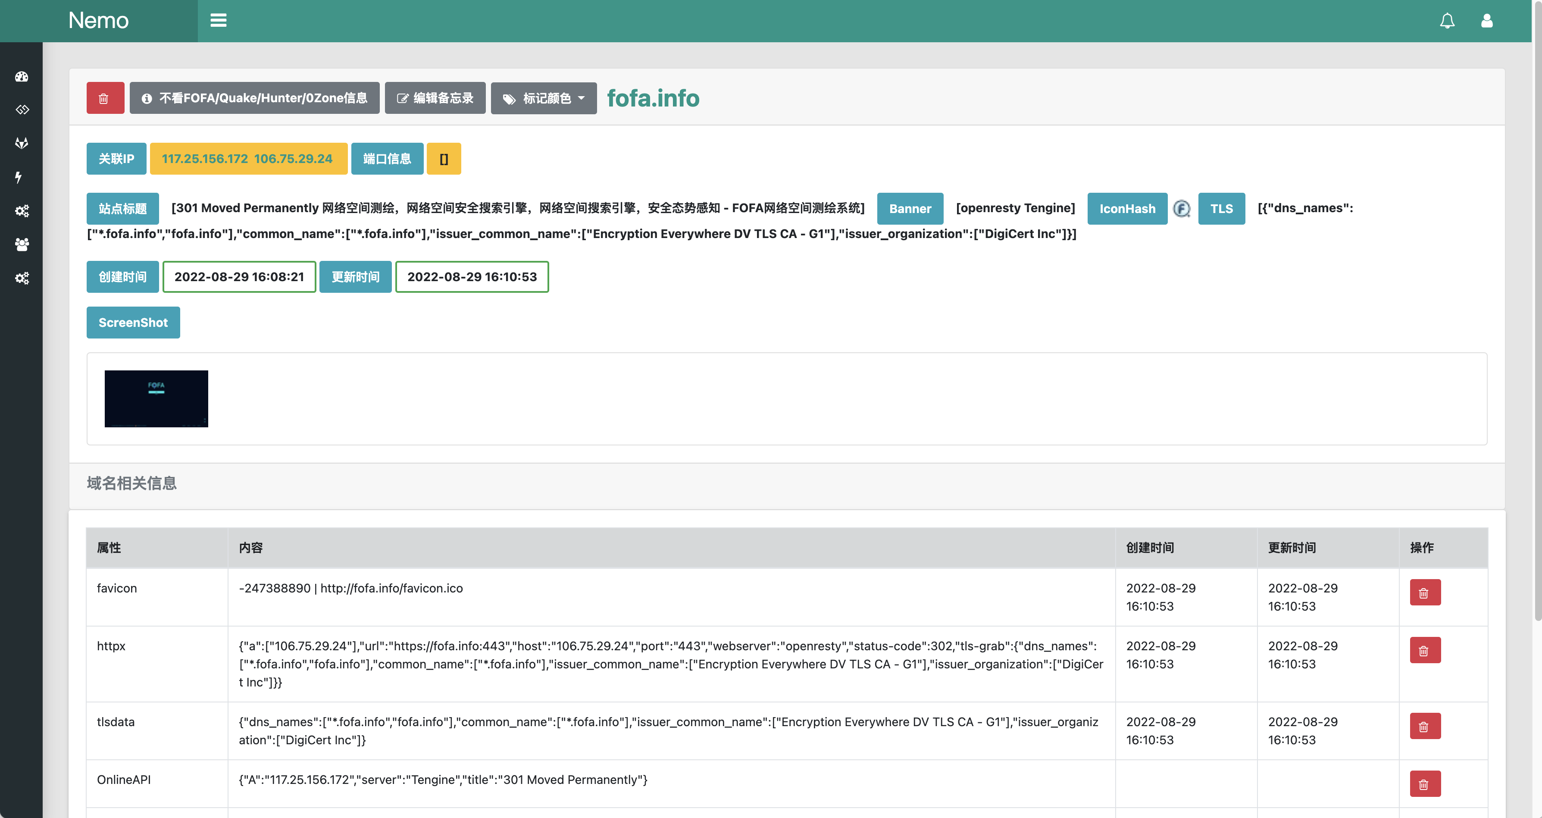This screenshot has height=818, width=1542.
Task: Open the IP link 106.75.29.24
Action: point(293,159)
